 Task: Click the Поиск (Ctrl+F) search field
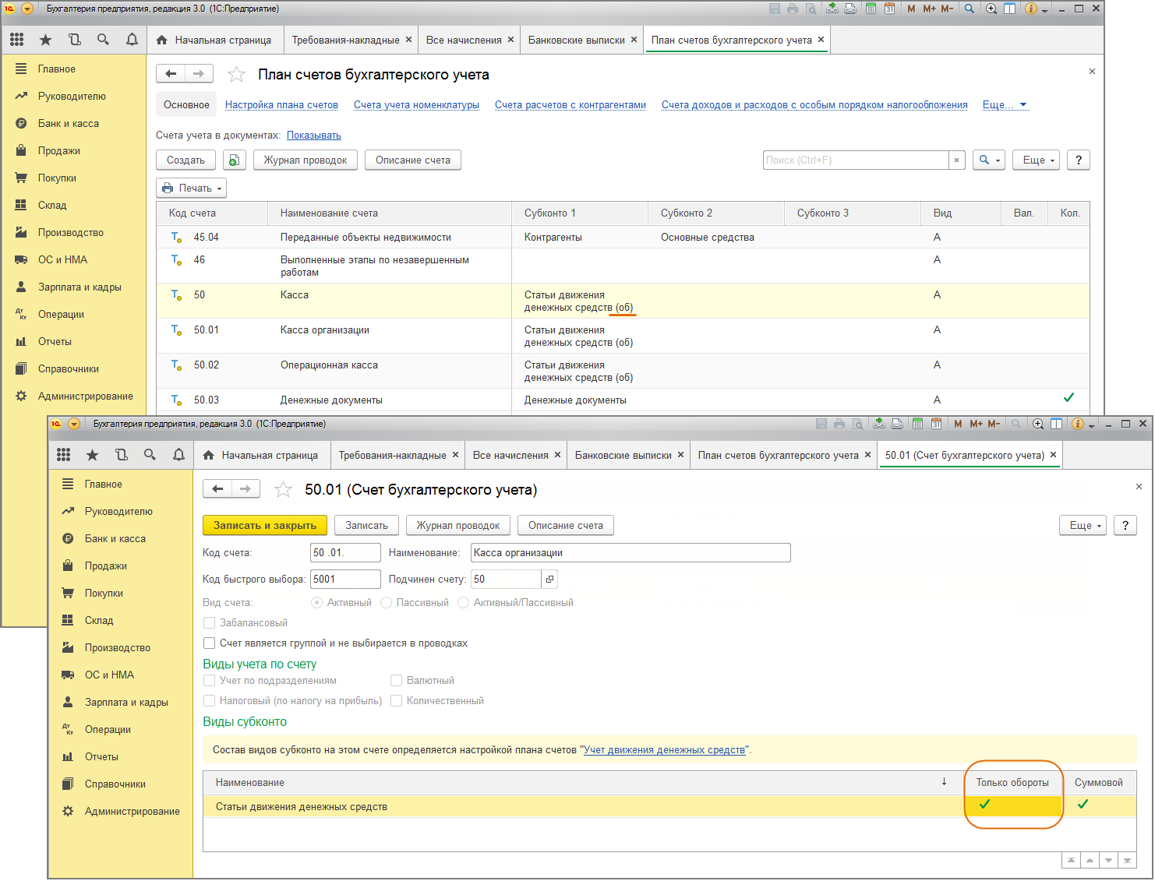(x=856, y=160)
